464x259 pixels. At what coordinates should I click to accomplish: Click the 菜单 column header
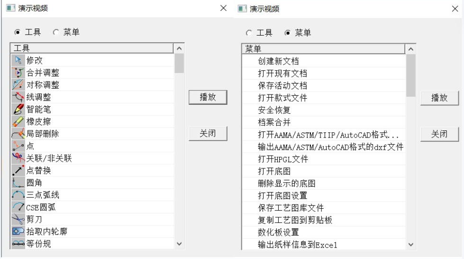(323, 49)
